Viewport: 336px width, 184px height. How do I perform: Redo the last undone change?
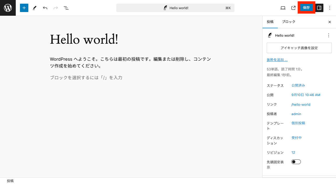56,8
